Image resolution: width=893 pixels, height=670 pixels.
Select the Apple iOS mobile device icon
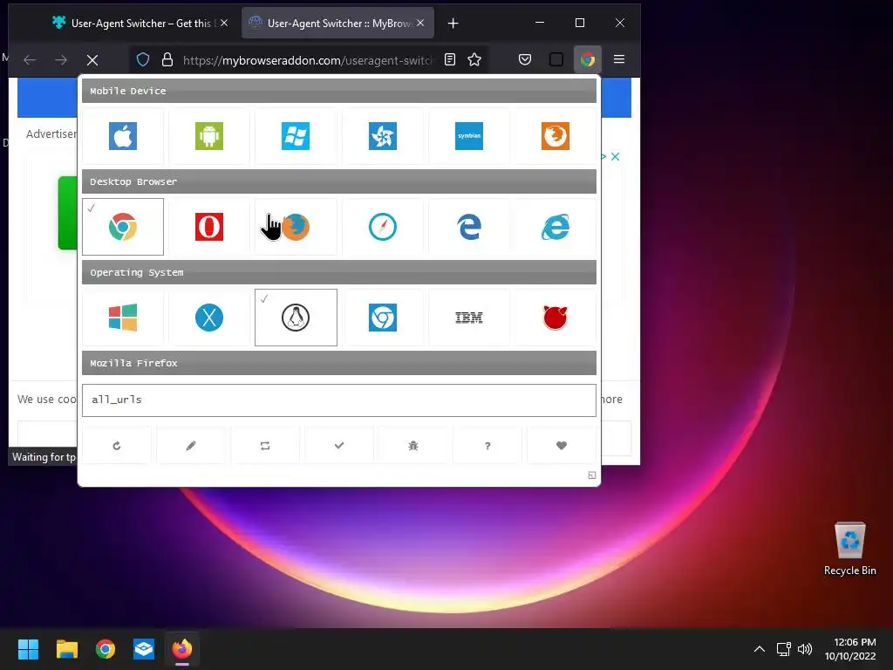click(x=123, y=136)
